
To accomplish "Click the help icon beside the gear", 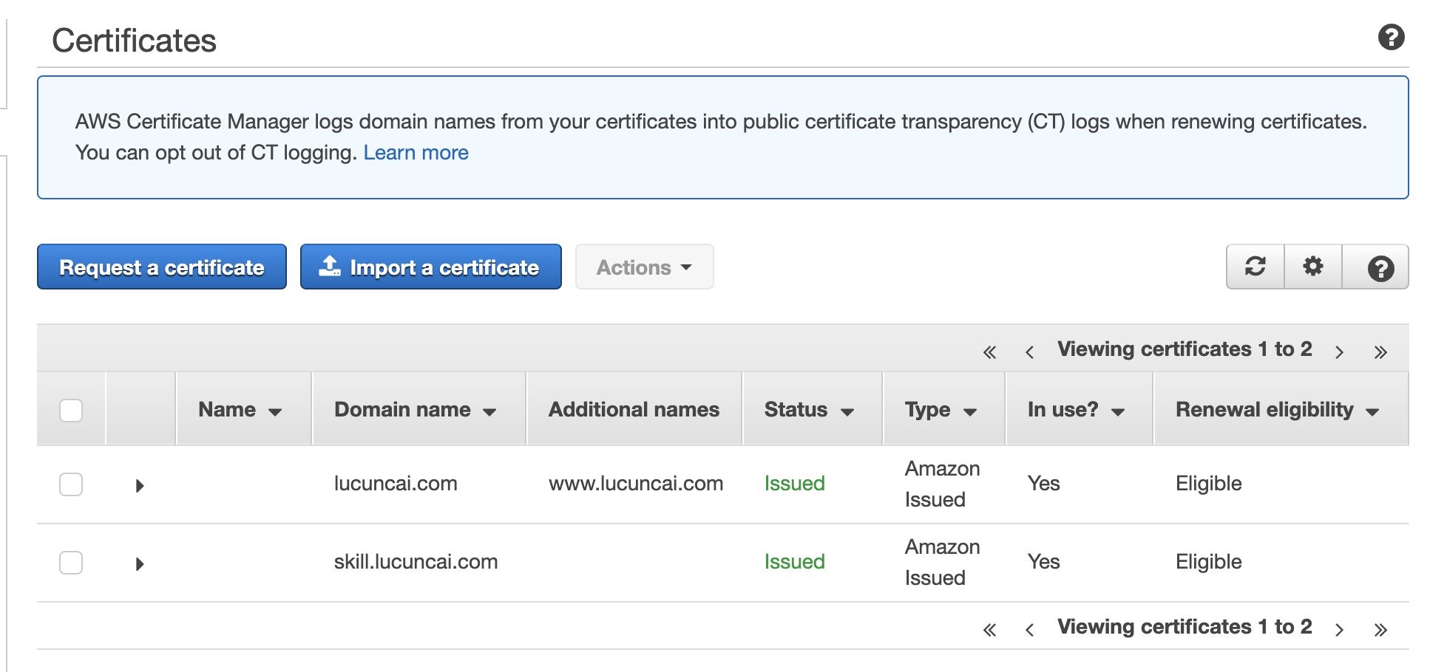I will (1380, 268).
